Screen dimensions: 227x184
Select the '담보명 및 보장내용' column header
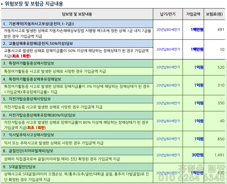[x=77, y=14]
